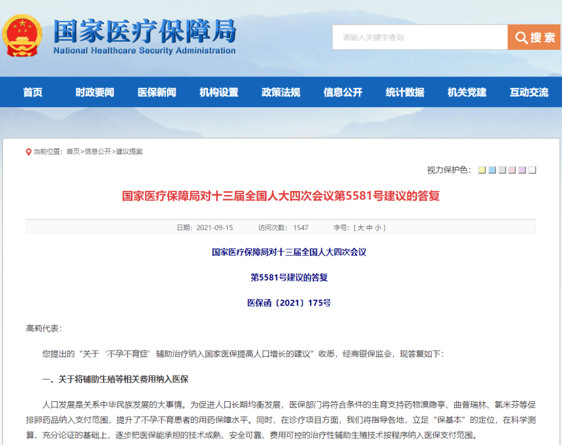Click the visit count 1547

click(301, 227)
